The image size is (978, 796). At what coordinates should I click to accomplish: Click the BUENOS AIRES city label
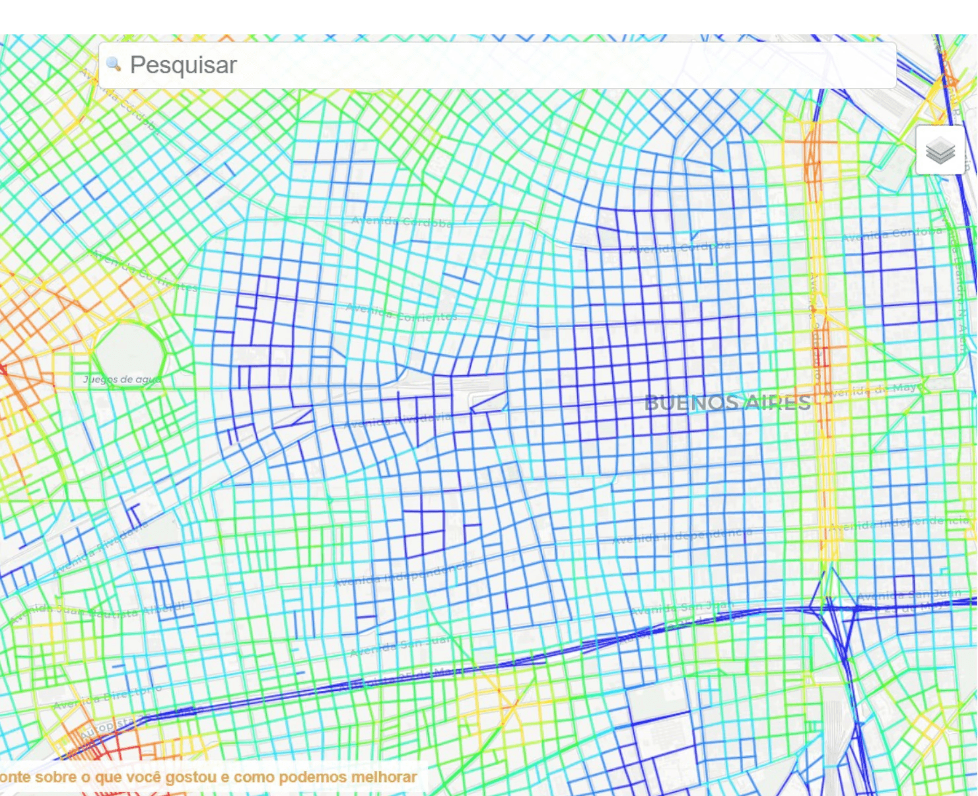tap(727, 403)
